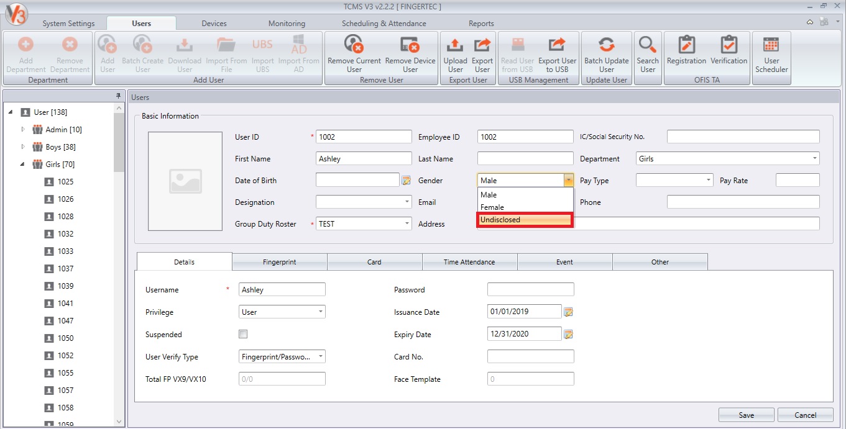Click the Import UBS icon
Screen dimensions: 846x429
coord(262,45)
